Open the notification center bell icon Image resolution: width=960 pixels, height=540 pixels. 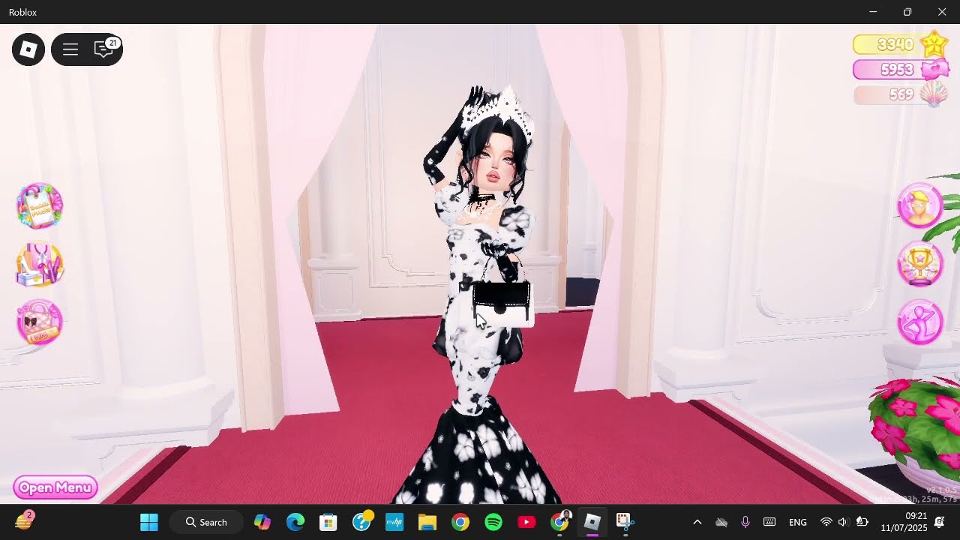pyautogui.click(x=939, y=522)
